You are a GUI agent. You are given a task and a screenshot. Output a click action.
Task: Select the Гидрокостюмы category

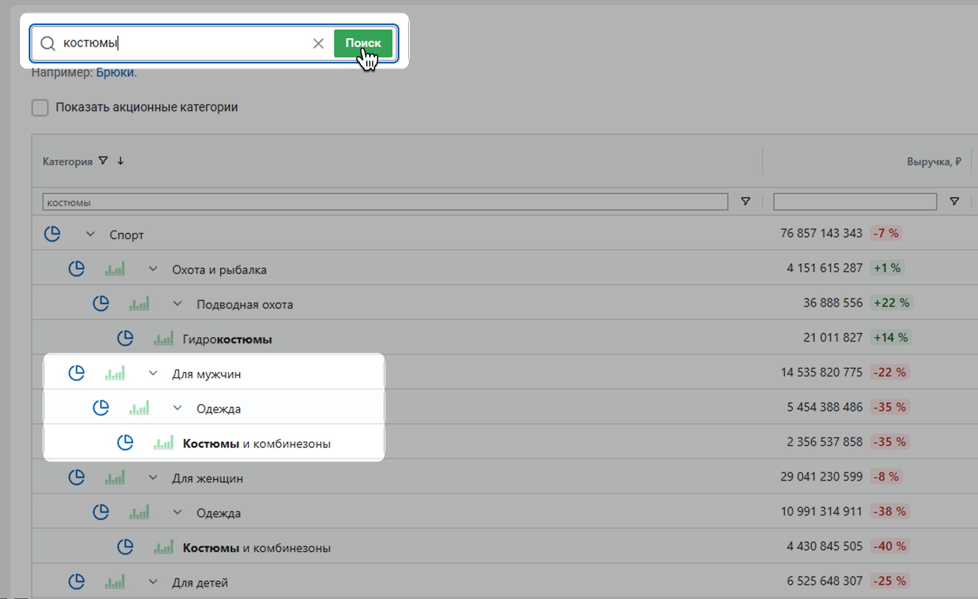coord(227,339)
